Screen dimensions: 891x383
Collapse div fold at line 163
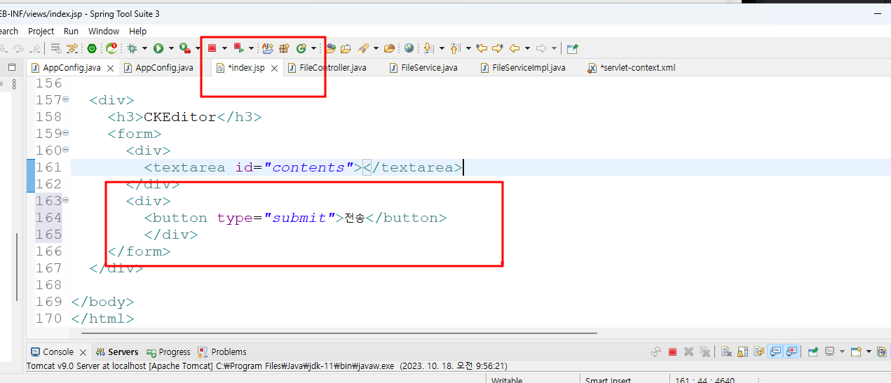66,200
